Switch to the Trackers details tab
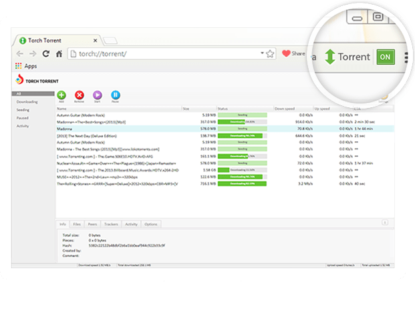Image resolution: width=415 pixels, height=314 pixels. (x=111, y=224)
